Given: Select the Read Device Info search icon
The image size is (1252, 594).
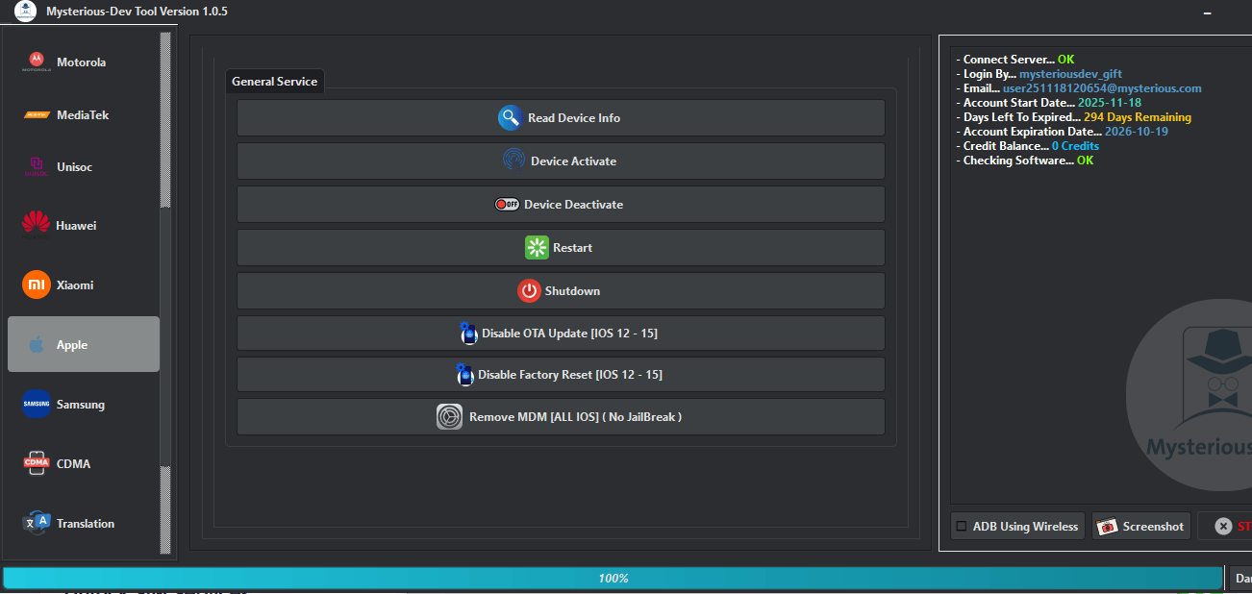Looking at the screenshot, I should [509, 117].
